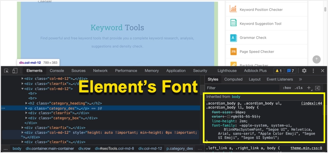Open the theme.min.css:8 source link

click(x=306, y=148)
